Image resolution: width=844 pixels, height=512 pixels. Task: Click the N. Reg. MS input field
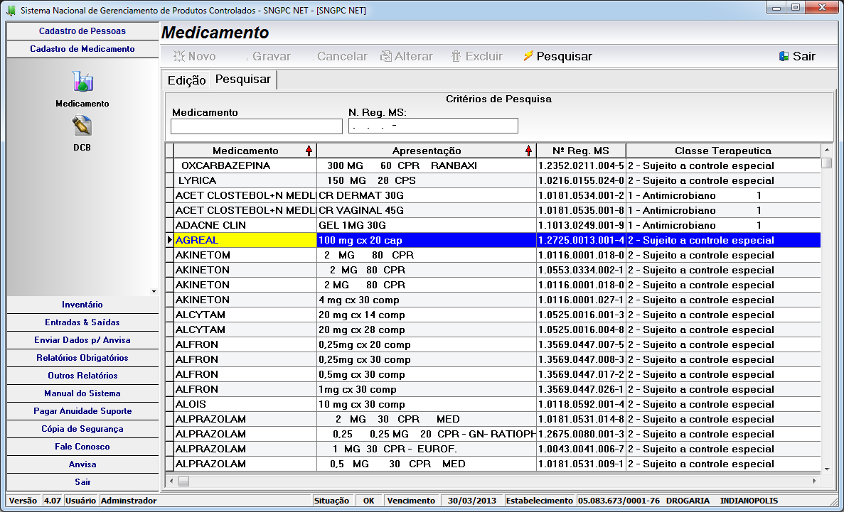433,126
